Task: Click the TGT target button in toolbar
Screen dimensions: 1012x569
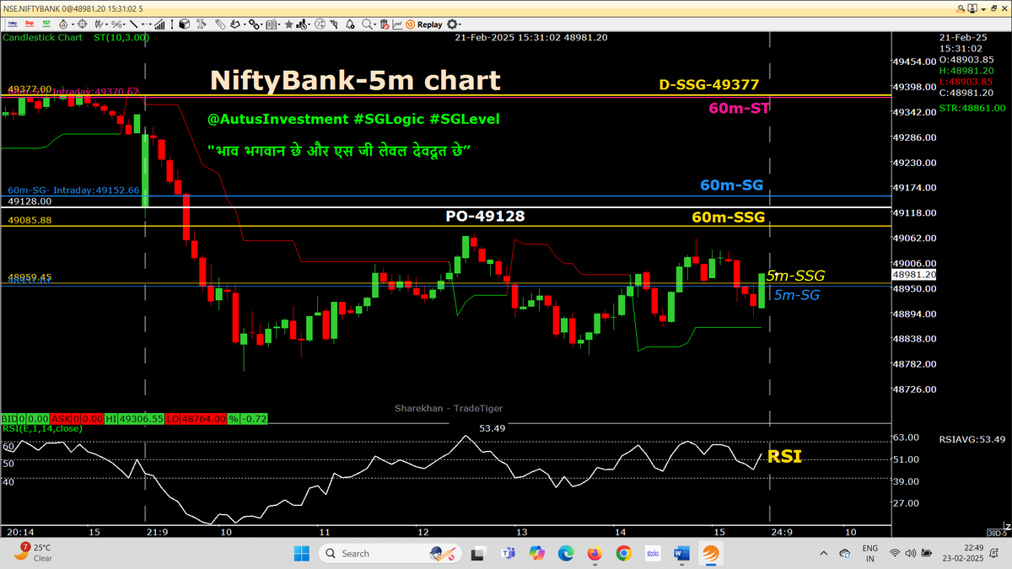Action: [x=46, y=24]
